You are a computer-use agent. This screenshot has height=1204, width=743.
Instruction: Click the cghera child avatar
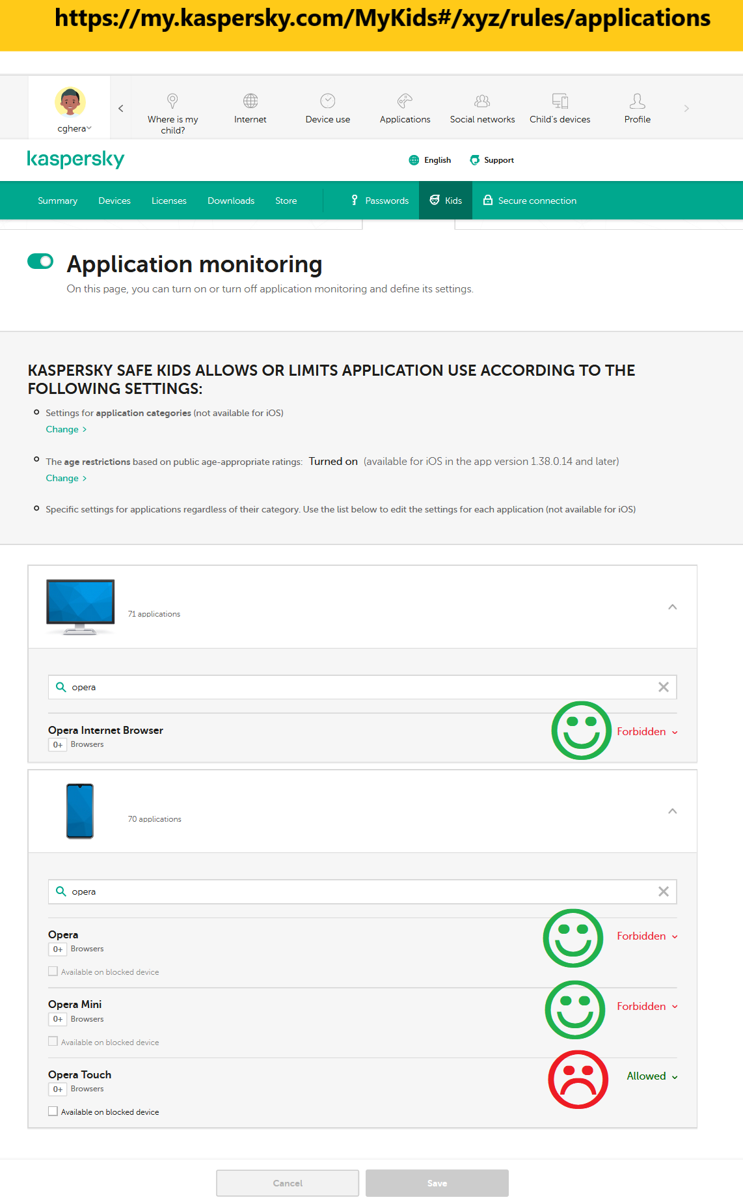pos(70,102)
